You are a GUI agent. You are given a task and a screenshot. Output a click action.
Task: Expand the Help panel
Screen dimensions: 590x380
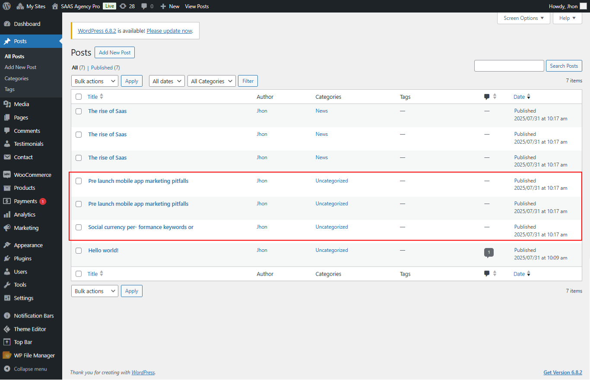coord(568,18)
